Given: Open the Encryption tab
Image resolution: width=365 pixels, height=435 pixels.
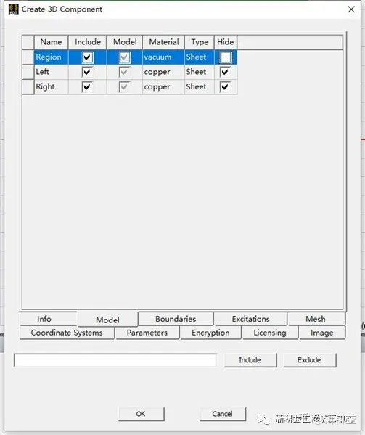Looking at the screenshot, I should pyautogui.click(x=210, y=333).
